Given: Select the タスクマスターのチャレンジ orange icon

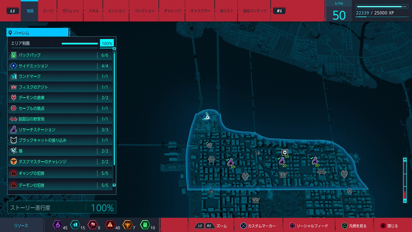Looking at the screenshot, I should (x=14, y=161).
